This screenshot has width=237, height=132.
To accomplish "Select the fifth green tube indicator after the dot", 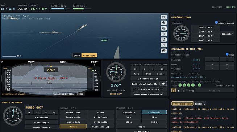I will (x=200, y=85).
